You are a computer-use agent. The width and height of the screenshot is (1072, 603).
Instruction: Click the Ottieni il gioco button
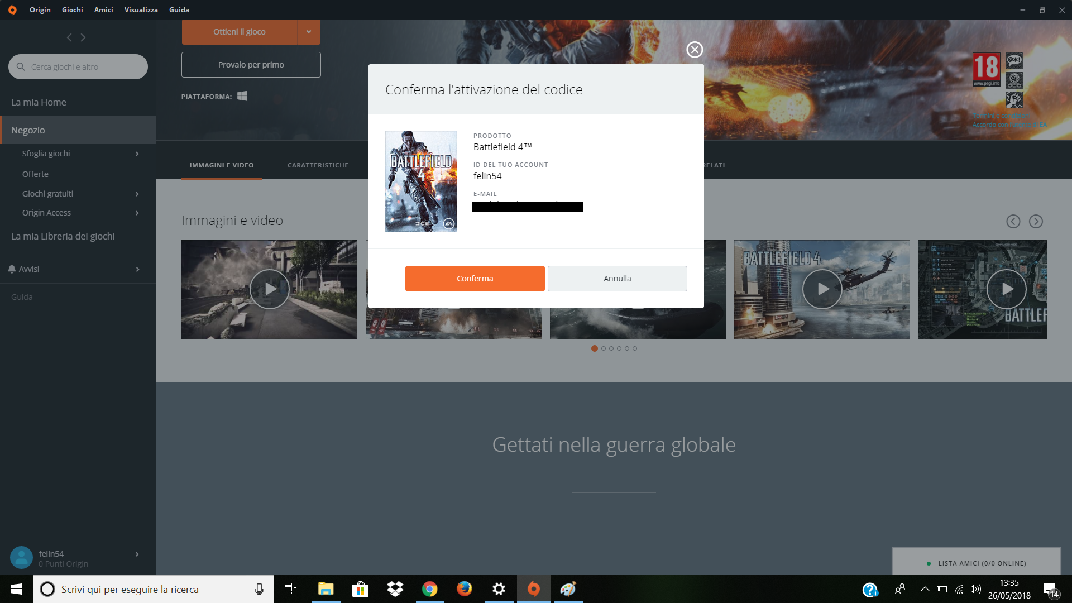(240, 32)
